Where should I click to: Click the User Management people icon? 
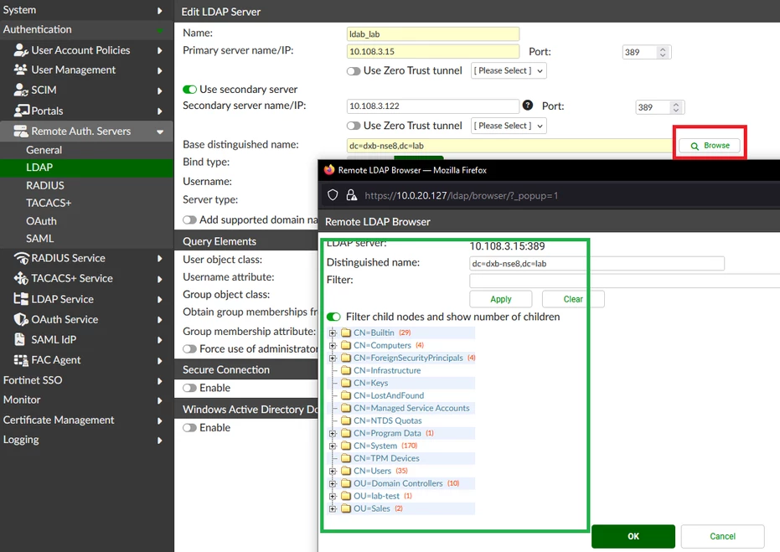(x=20, y=70)
